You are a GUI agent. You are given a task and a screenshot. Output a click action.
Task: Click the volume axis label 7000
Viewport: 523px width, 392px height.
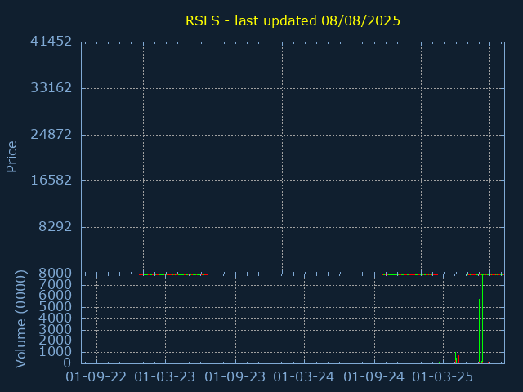pos(55,284)
